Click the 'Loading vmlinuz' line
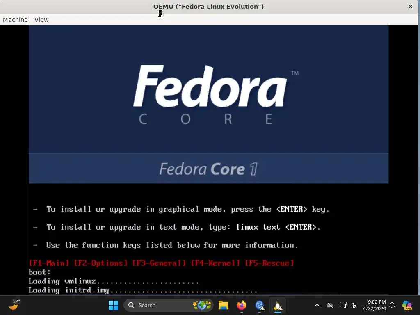This screenshot has height=315, width=420. (114, 281)
